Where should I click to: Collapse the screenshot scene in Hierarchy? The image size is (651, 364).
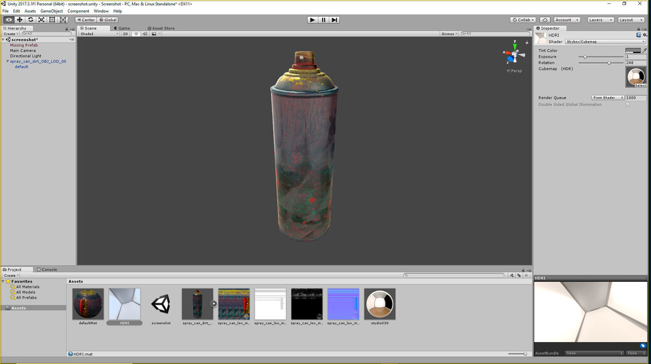pyautogui.click(x=3, y=40)
